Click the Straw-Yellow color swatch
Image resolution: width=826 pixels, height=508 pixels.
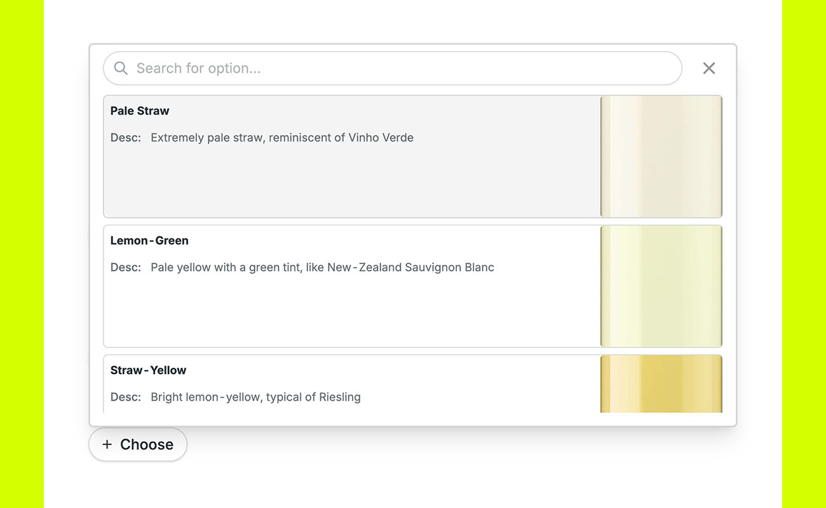[661, 384]
